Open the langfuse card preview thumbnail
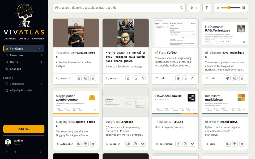The height and width of the screenshot is (159, 255). click(x=126, y=102)
